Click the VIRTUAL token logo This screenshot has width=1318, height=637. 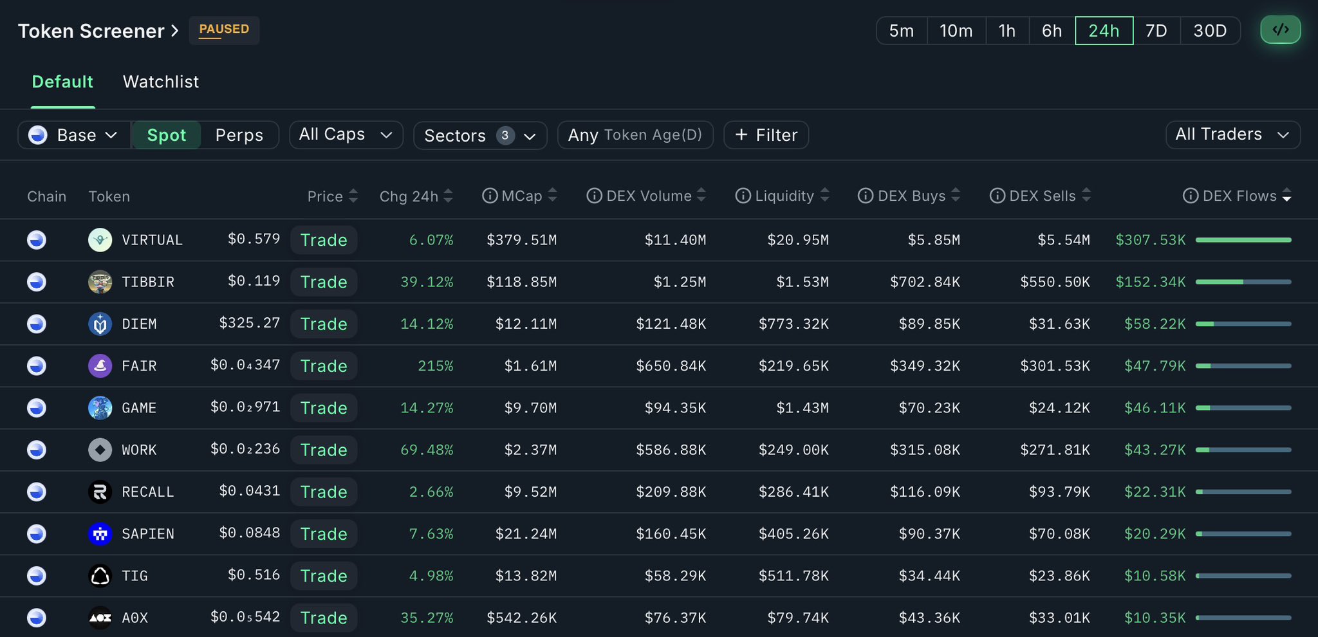click(x=100, y=240)
